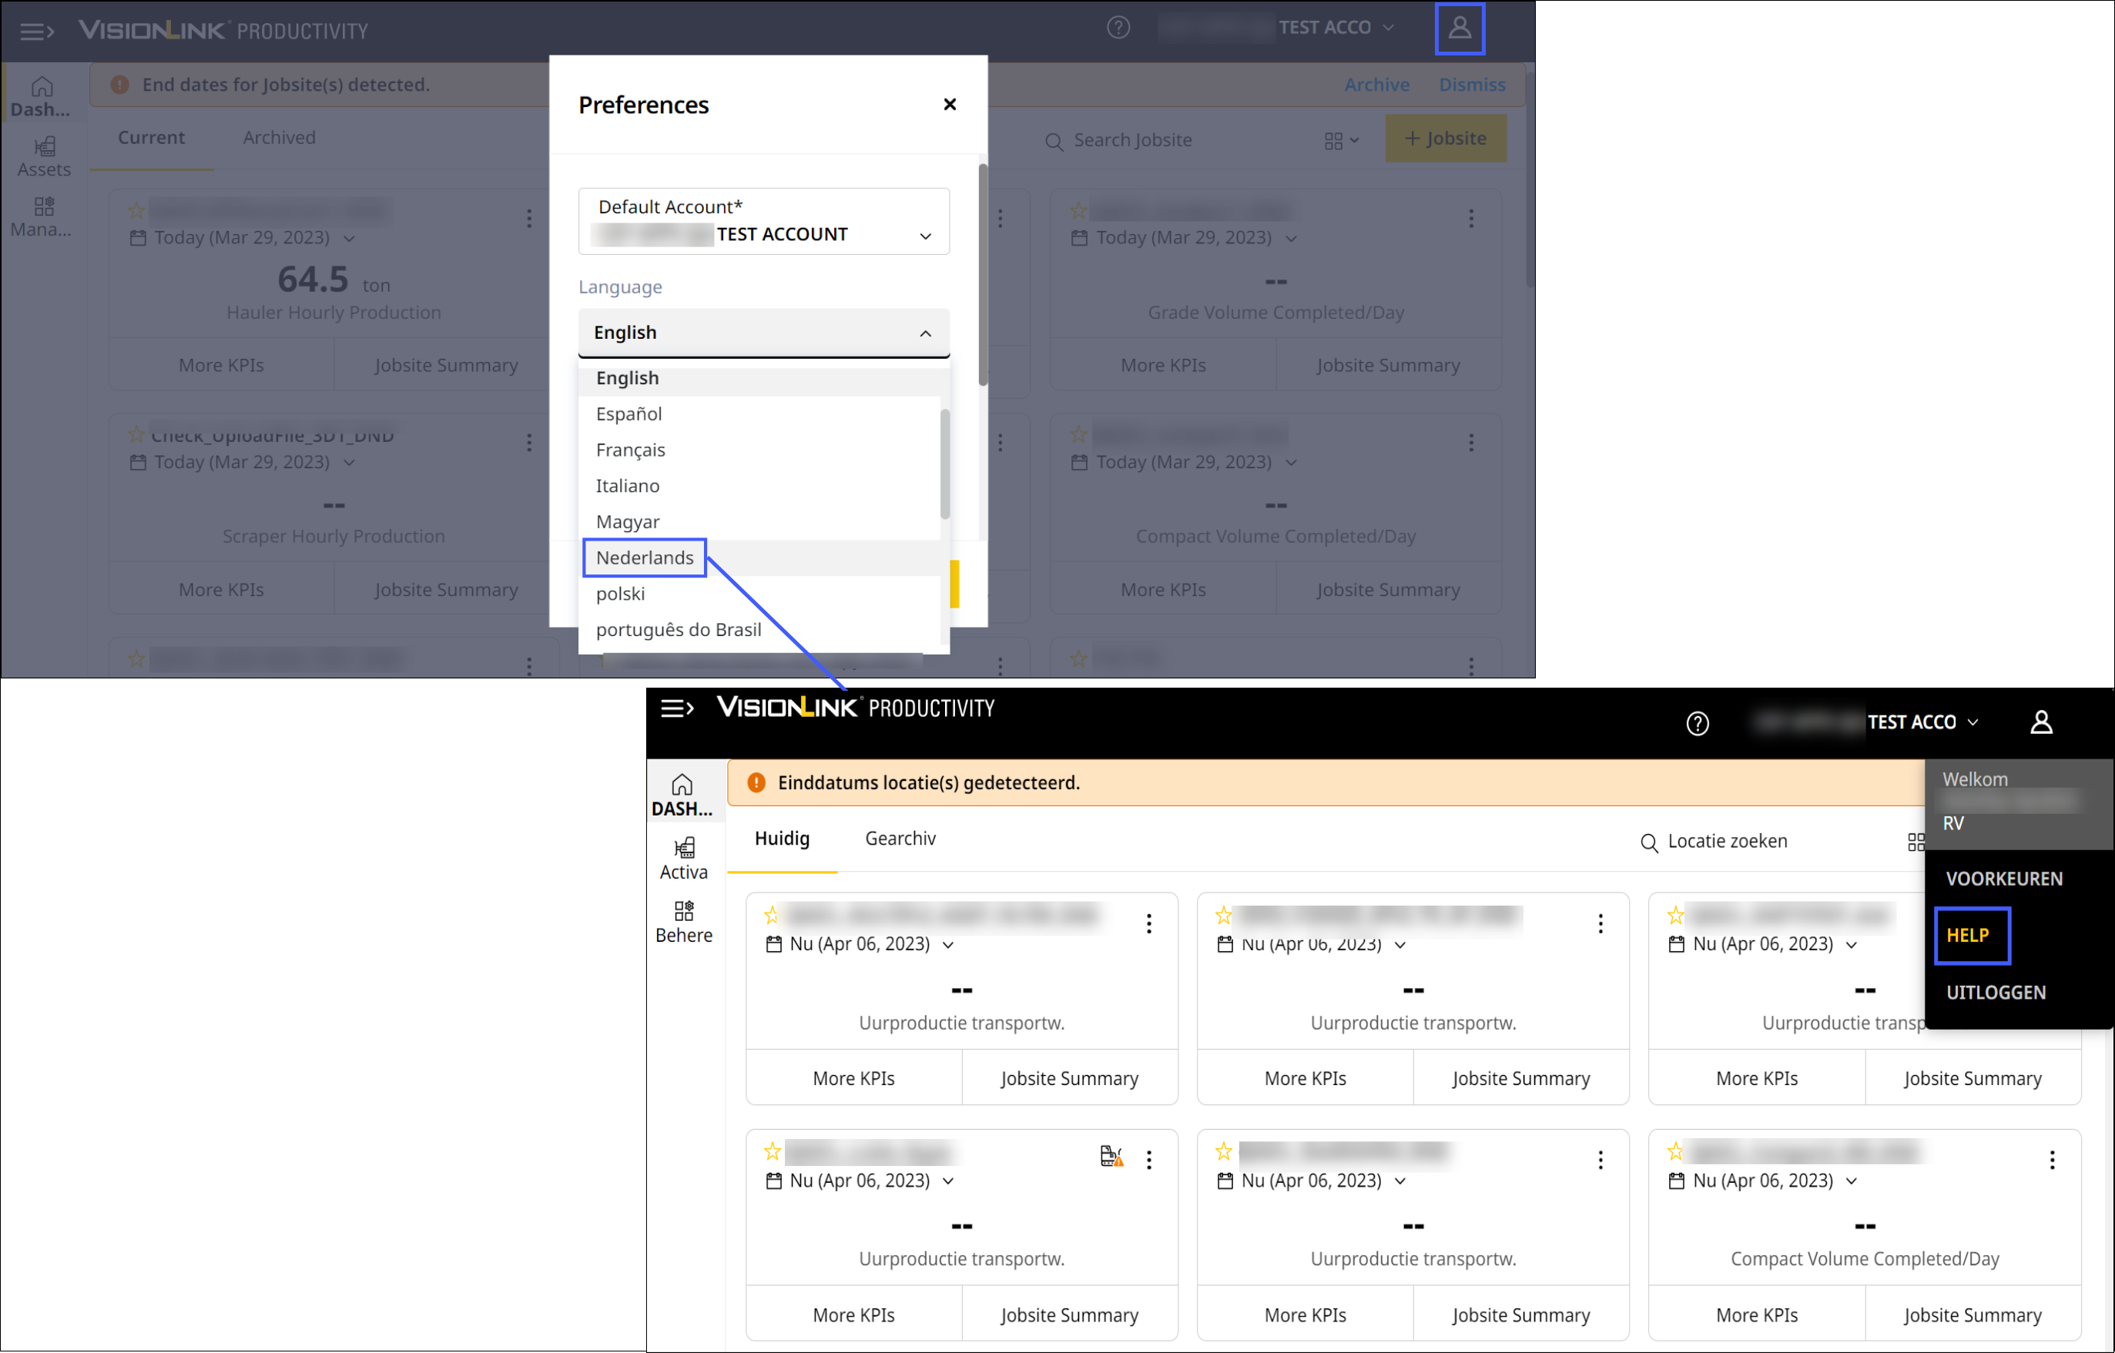Click the Activa sidebar icon
This screenshot has height=1353, width=2115.
pos(684,849)
